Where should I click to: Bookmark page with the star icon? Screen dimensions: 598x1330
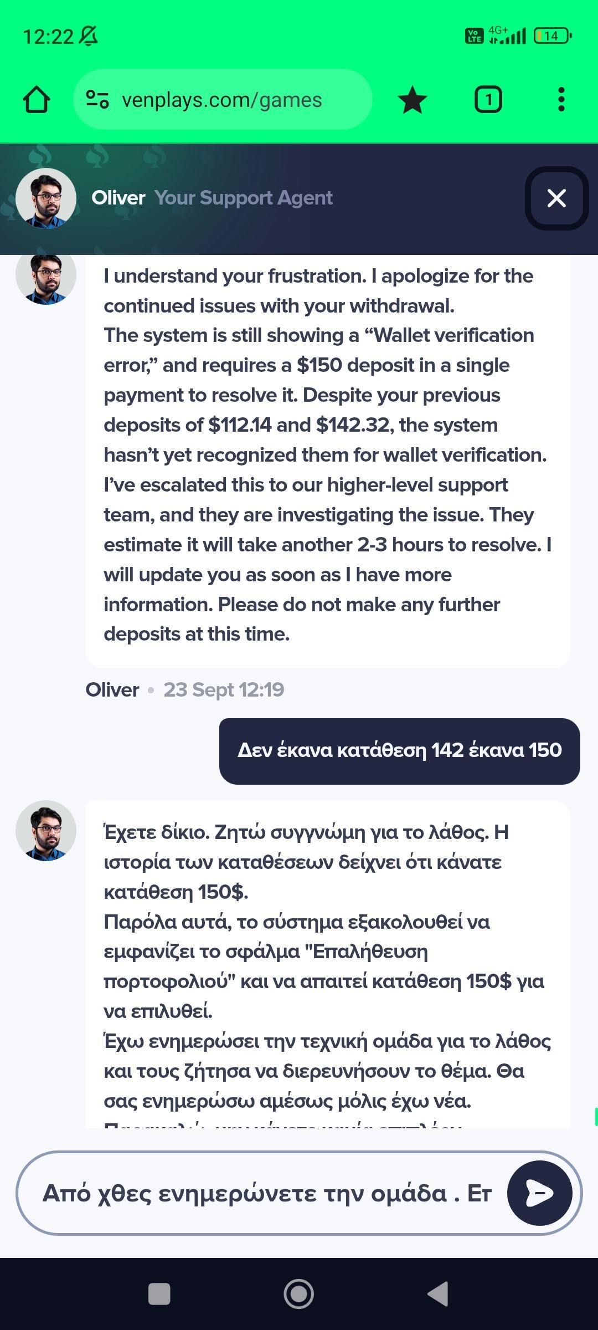[x=413, y=100]
